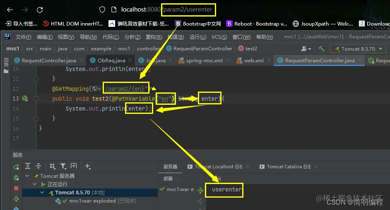390x210 pixels.
Task: Stop Tomcat with the red stop icon
Action: (16, 188)
